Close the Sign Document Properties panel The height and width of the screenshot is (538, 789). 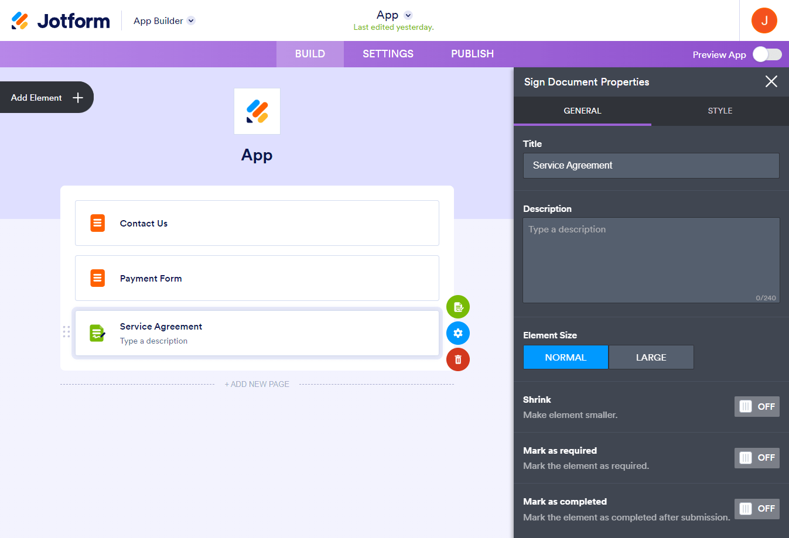771,81
